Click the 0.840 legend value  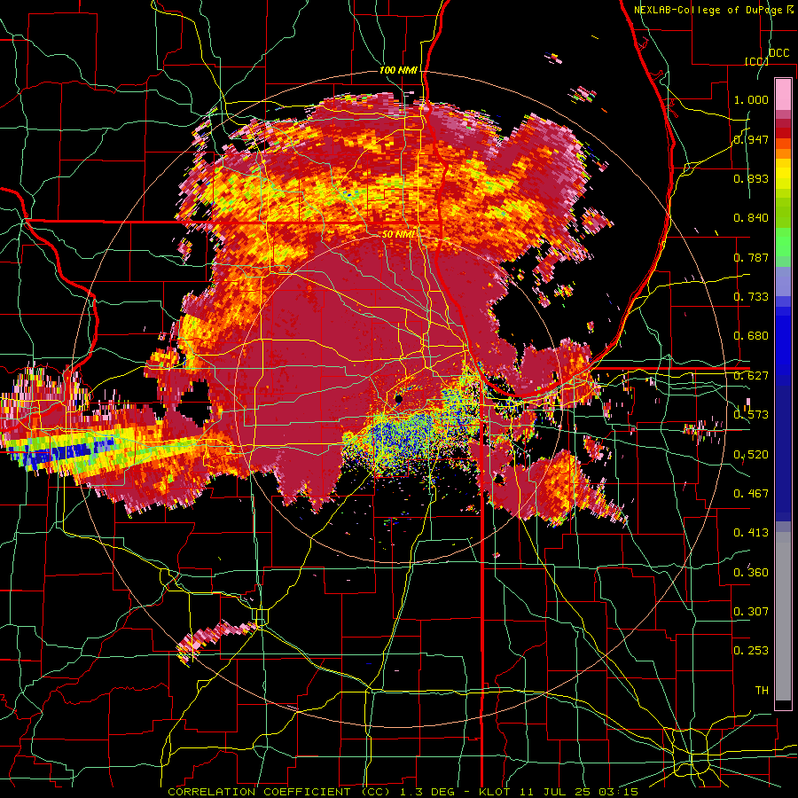(x=751, y=218)
